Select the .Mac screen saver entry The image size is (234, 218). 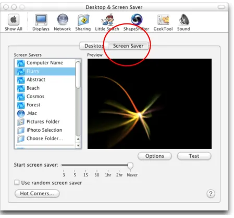pyautogui.click(x=45, y=113)
